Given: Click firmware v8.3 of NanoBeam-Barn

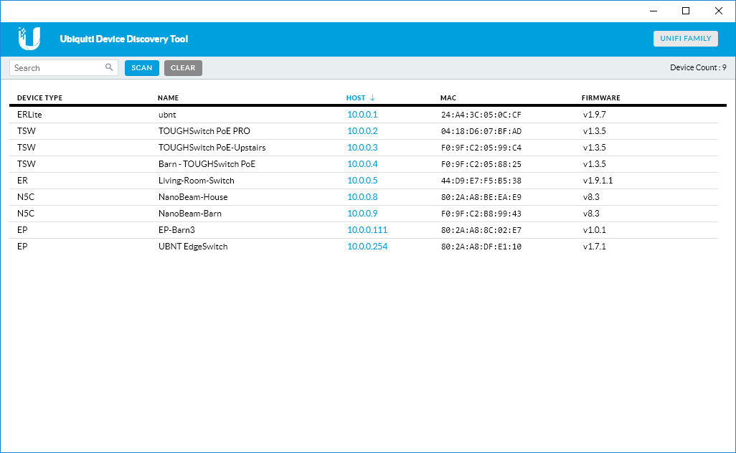Looking at the screenshot, I should pos(591,214).
